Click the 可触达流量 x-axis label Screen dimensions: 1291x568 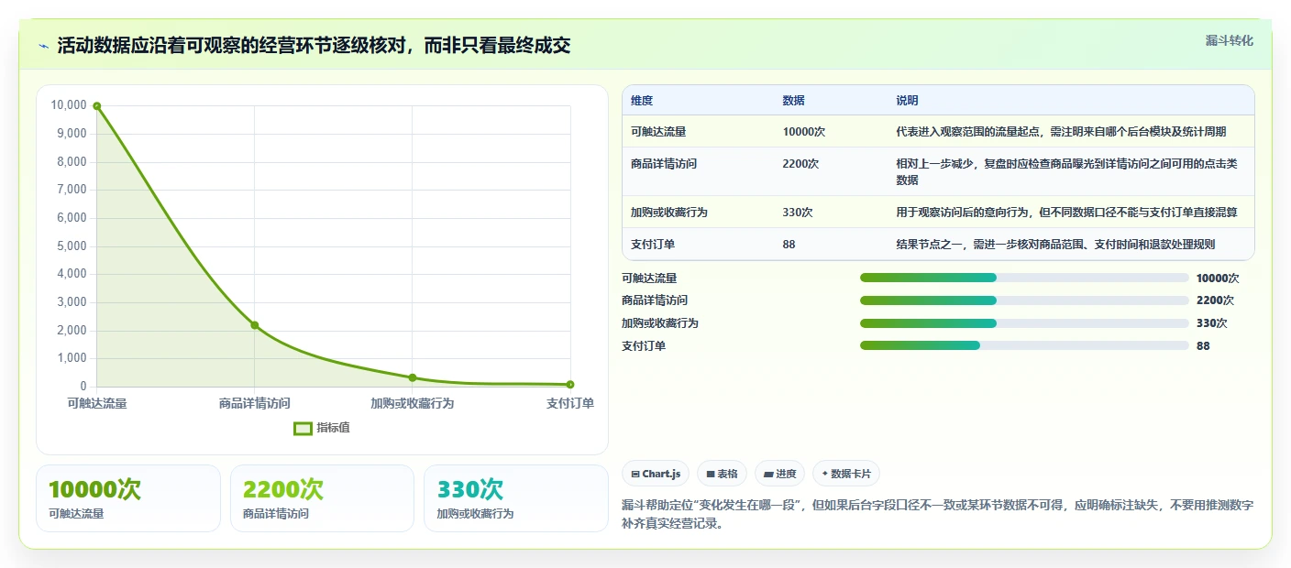[x=97, y=403]
